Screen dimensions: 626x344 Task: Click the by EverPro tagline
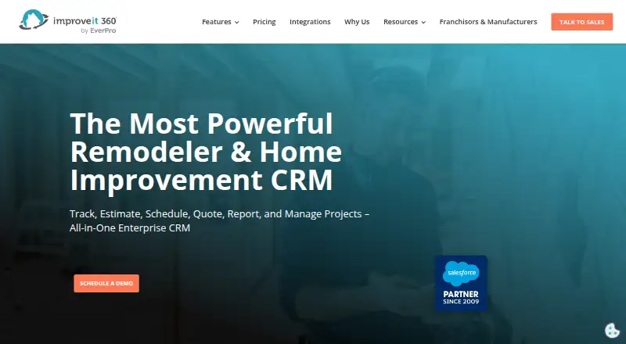(x=99, y=30)
